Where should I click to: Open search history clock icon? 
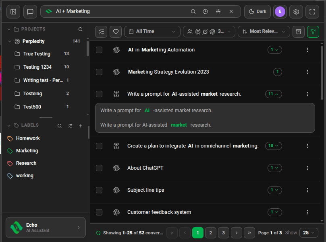(x=205, y=12)
